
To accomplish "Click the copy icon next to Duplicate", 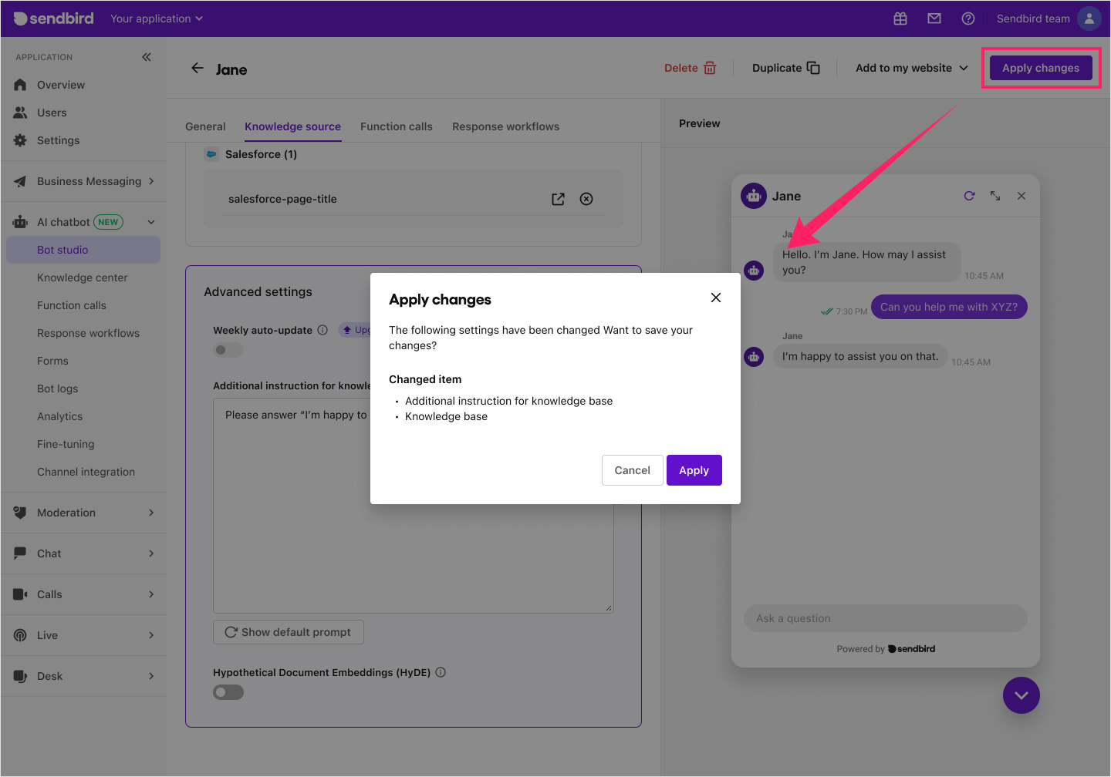I will 813,68.
